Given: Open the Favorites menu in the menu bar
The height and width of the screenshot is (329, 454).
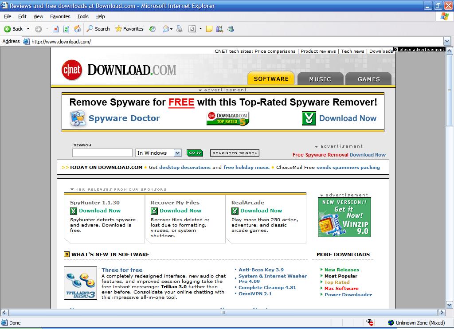Looking at the screenshot, I should tap(60, 16).
